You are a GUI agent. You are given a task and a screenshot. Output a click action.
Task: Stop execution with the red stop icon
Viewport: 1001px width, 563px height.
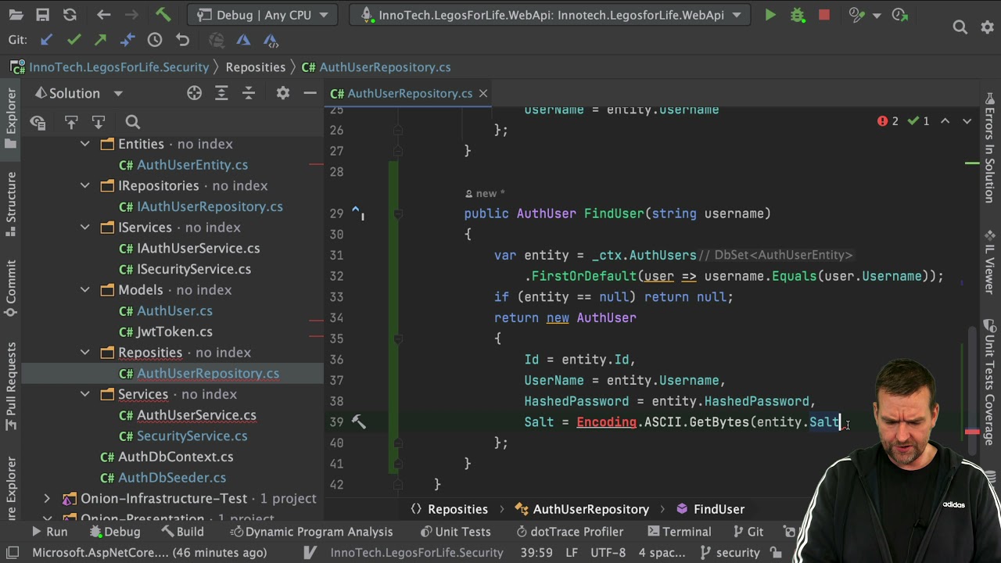[x=823, y=15]
